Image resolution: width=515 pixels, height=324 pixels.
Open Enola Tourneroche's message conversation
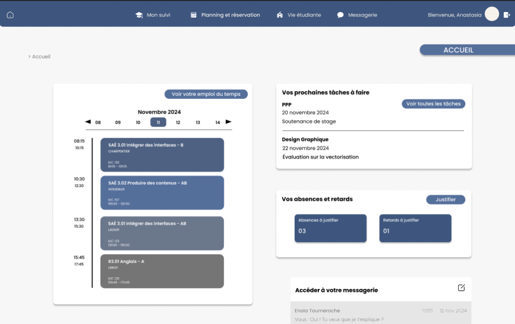click(381, 314)
